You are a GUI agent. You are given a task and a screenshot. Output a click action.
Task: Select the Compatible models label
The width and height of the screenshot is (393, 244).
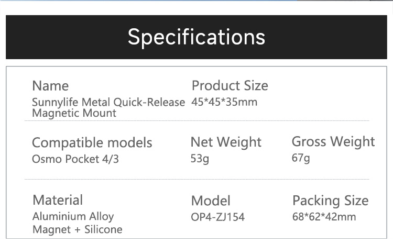tap(92, 142)
